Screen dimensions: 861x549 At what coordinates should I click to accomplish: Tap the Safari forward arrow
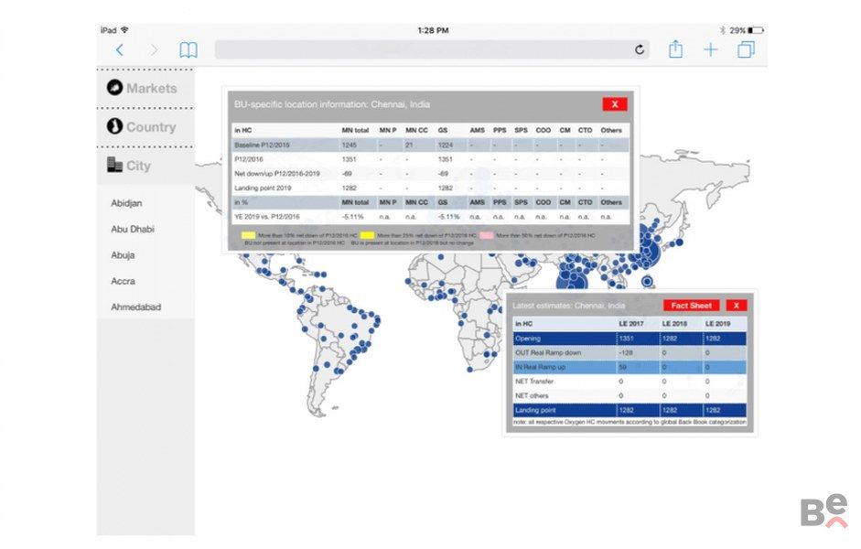(x=154, y=50)
